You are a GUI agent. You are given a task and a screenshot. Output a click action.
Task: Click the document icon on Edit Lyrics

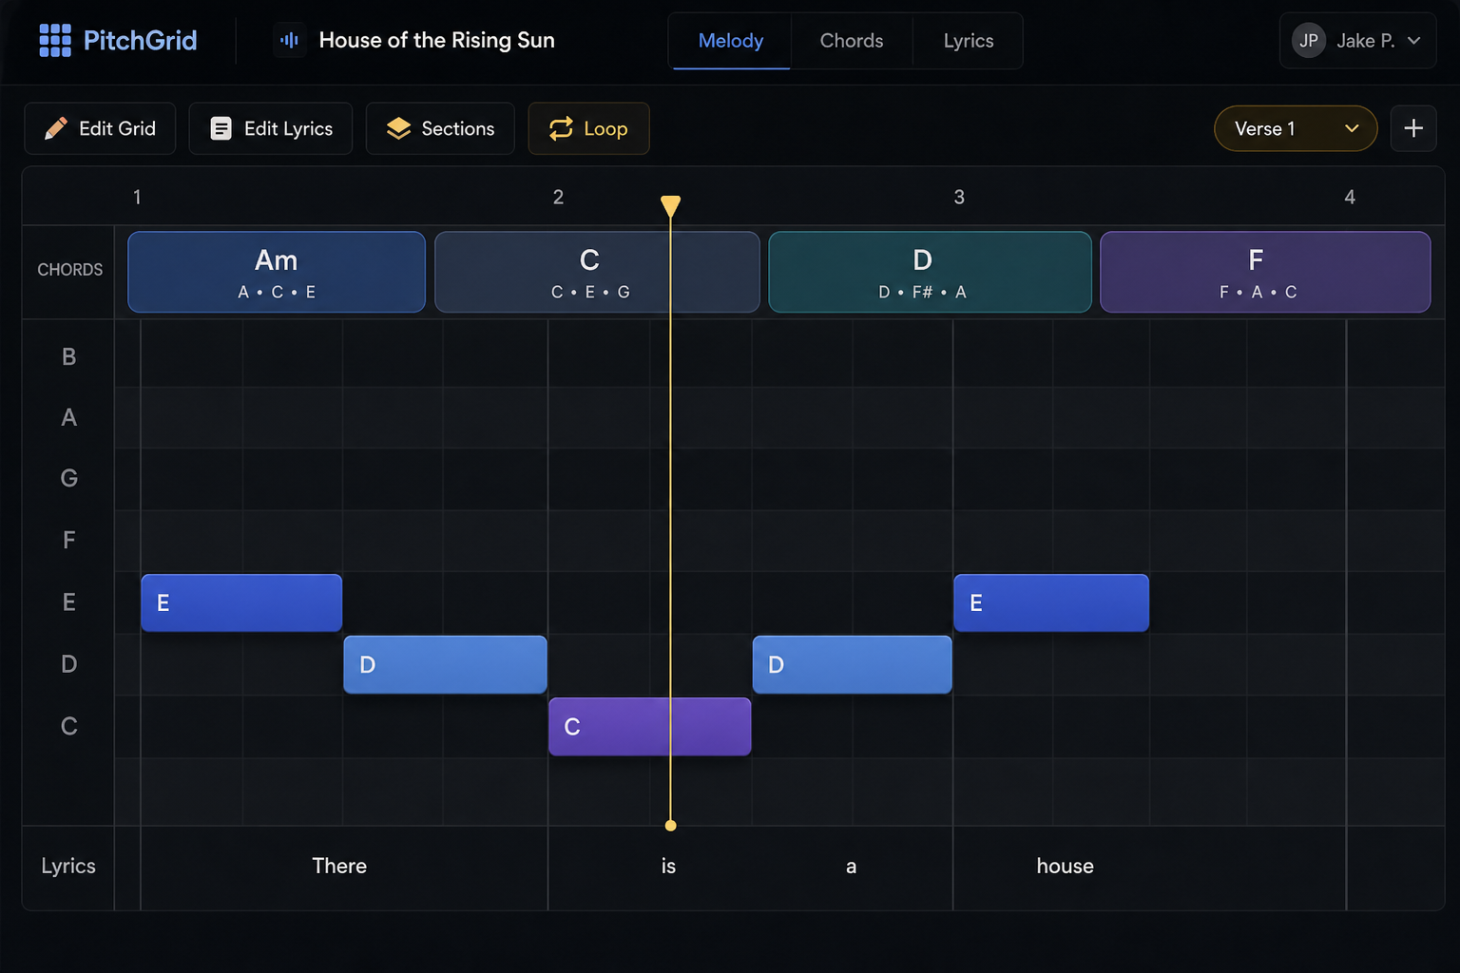221,128
